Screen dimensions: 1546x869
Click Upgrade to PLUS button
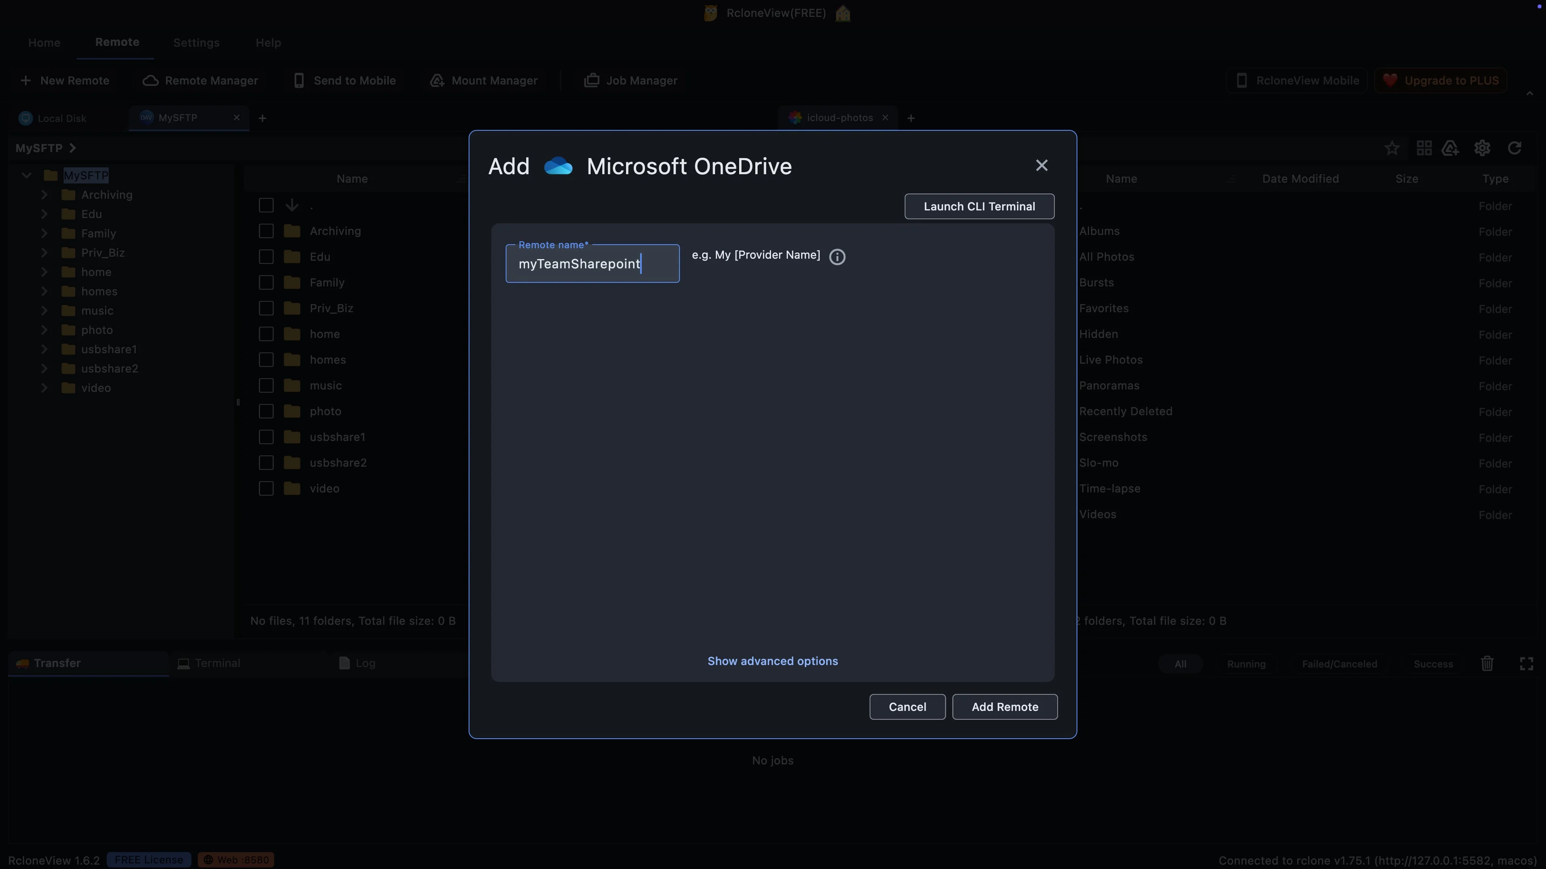[1441, 80]
